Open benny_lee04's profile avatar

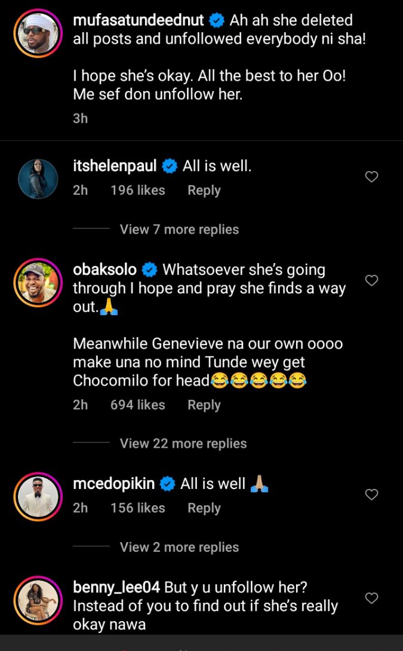coord(38,599)
